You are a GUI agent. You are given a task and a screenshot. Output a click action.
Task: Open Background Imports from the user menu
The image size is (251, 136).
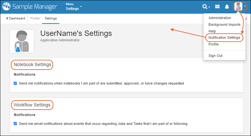[224, 24]
